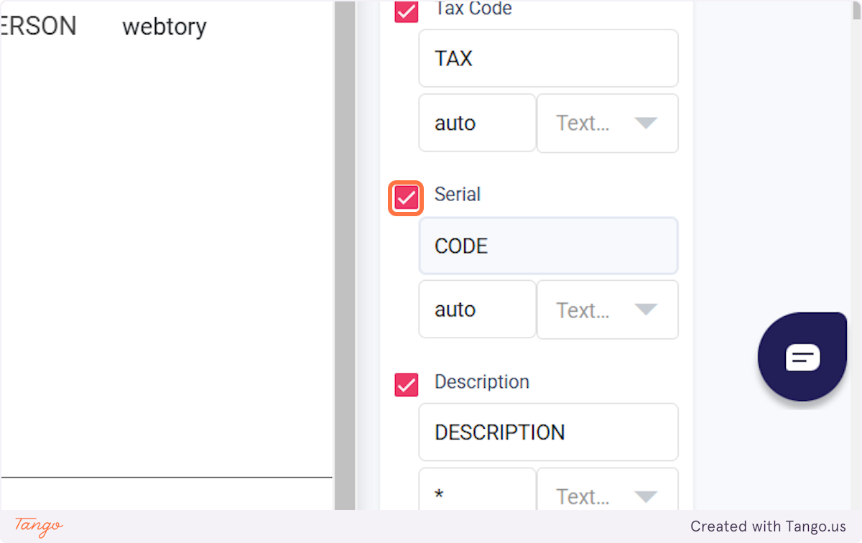Edit the asterisk width field under Description

(x=478, y=490)
